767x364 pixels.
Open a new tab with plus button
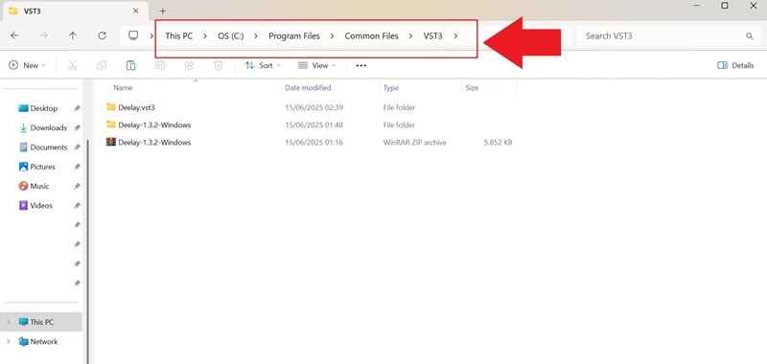click(x=163, y=11)
